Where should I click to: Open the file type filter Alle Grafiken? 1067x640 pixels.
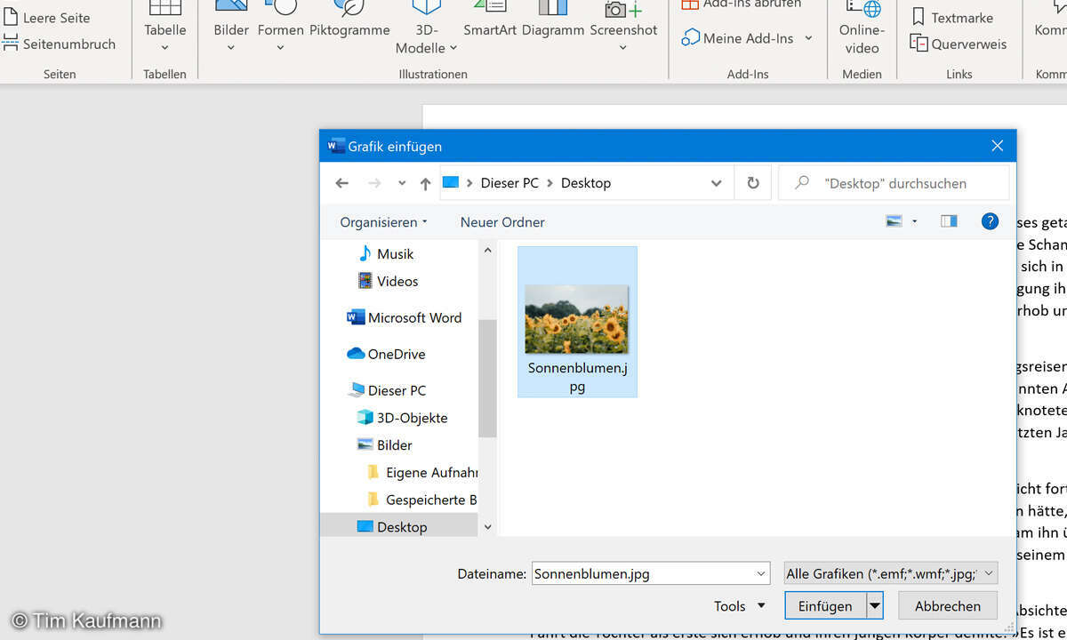coord(889,574)
